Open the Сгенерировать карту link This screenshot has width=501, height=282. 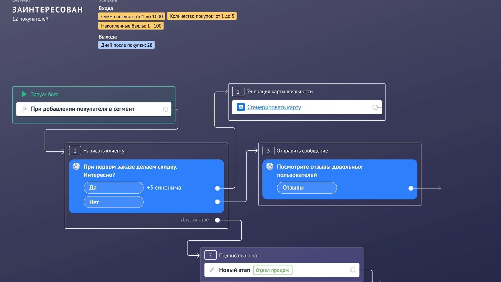274,107
